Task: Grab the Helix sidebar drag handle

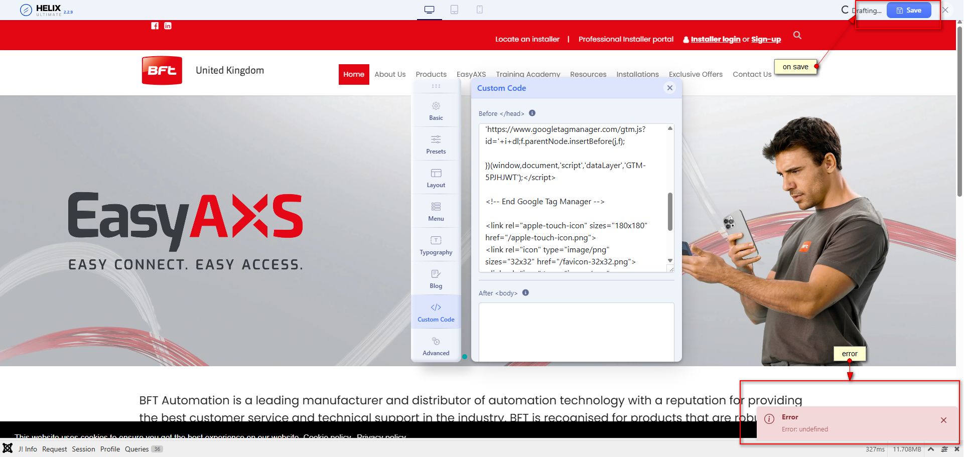Action: pos(436,86)
